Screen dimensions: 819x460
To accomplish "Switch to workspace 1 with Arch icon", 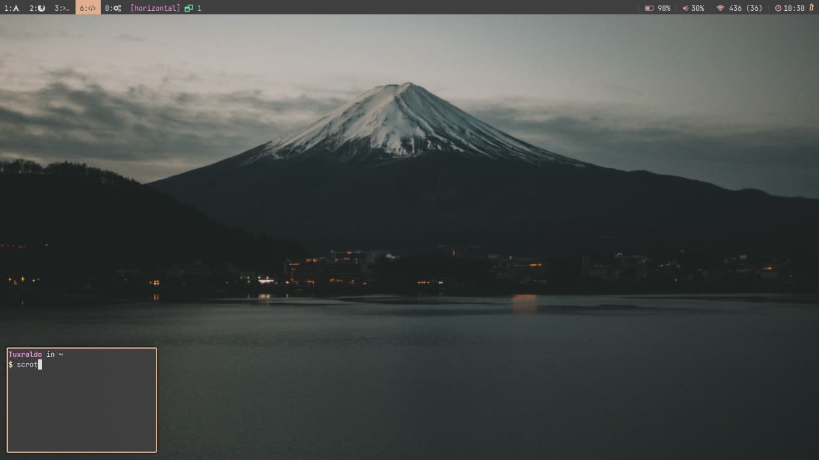I will [12, 8].
